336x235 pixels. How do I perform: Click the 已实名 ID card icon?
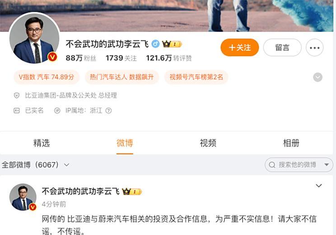[x=17, y=110]
